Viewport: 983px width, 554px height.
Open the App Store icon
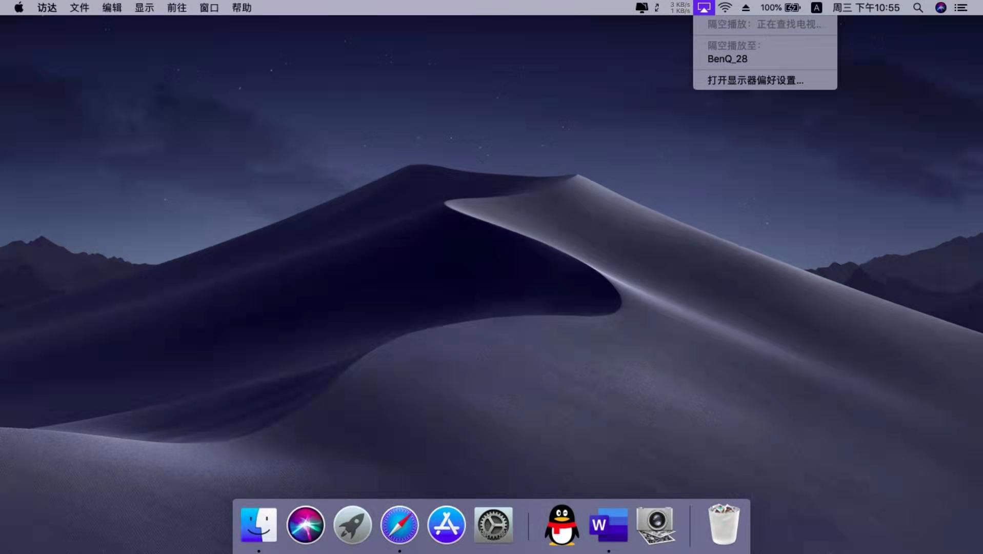click(x=446, y=525)
